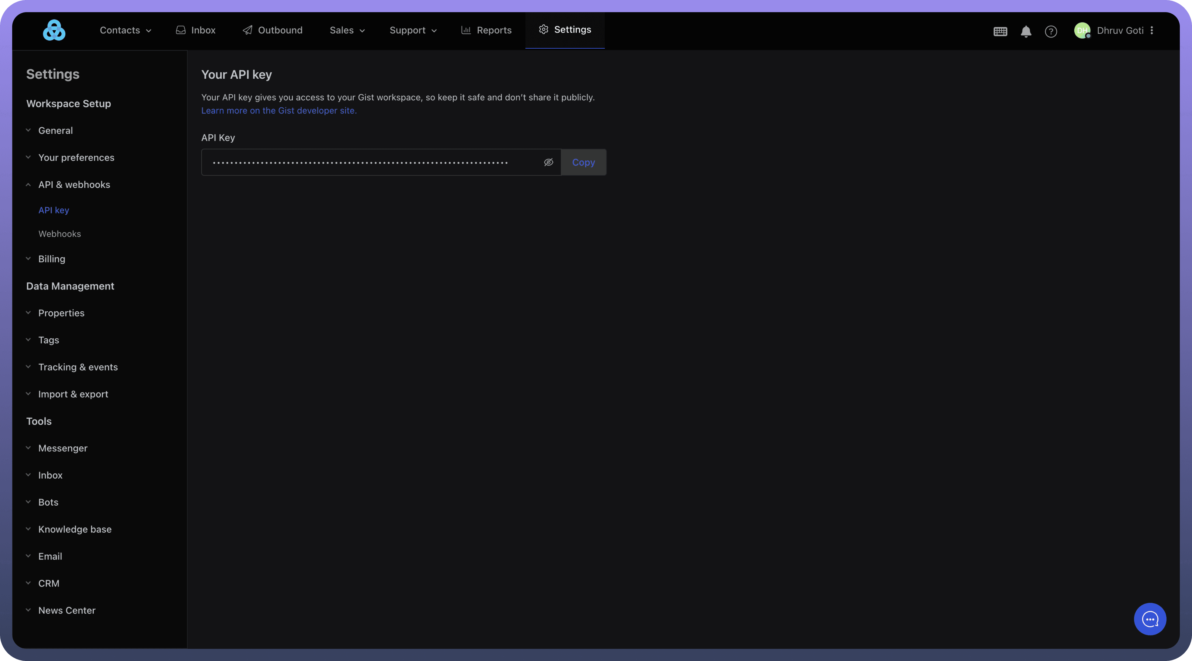
Task: Click the DH user avatar
Action: coord(1082,30)
